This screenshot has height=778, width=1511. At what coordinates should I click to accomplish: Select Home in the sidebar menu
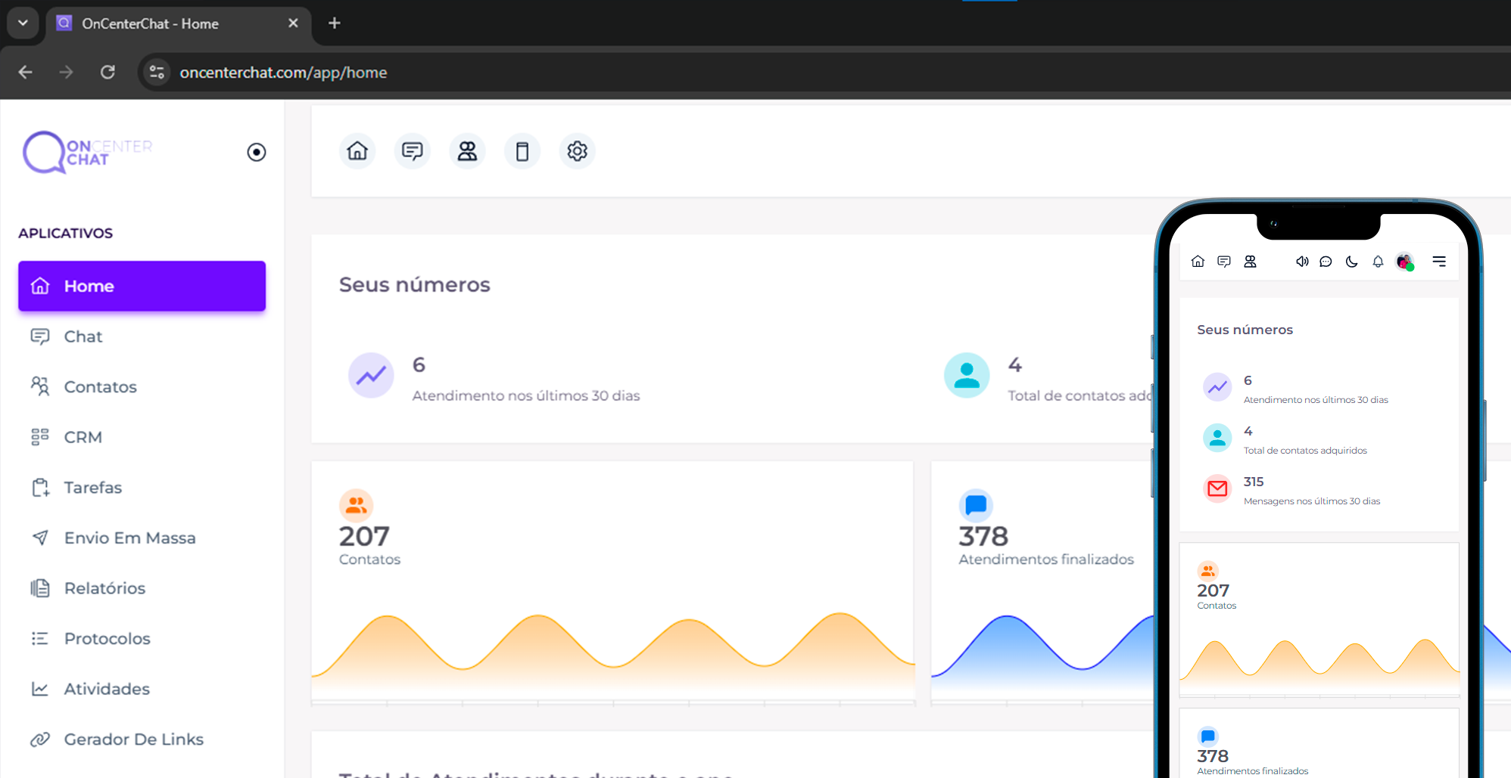(x=142, y=286)
